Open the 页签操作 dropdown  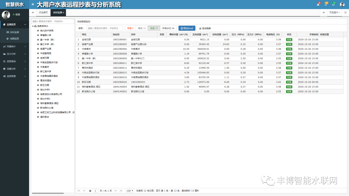coord(334,13)
